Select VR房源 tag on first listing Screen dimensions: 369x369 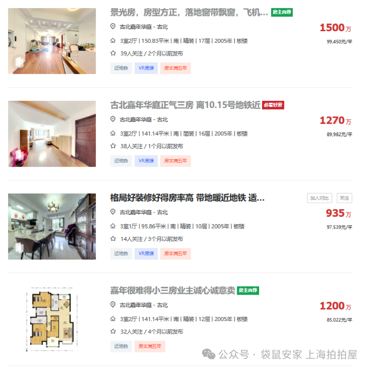pos(146,68)
